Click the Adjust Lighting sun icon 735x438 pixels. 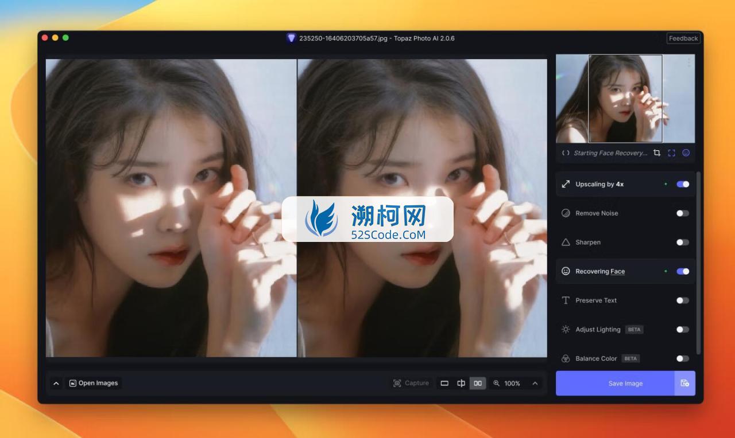point(566,330)
